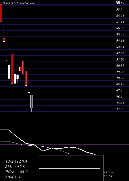
Task: Click the 58.9 price axis label
Action: tap(119, 10)
